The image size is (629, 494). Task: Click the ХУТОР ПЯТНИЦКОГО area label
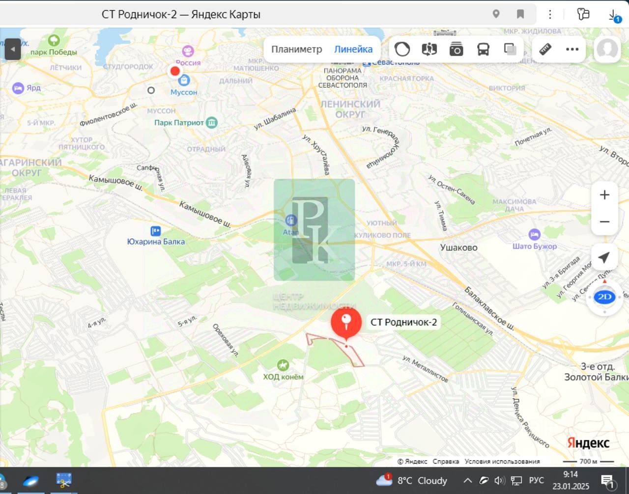[x=82, y=143]
